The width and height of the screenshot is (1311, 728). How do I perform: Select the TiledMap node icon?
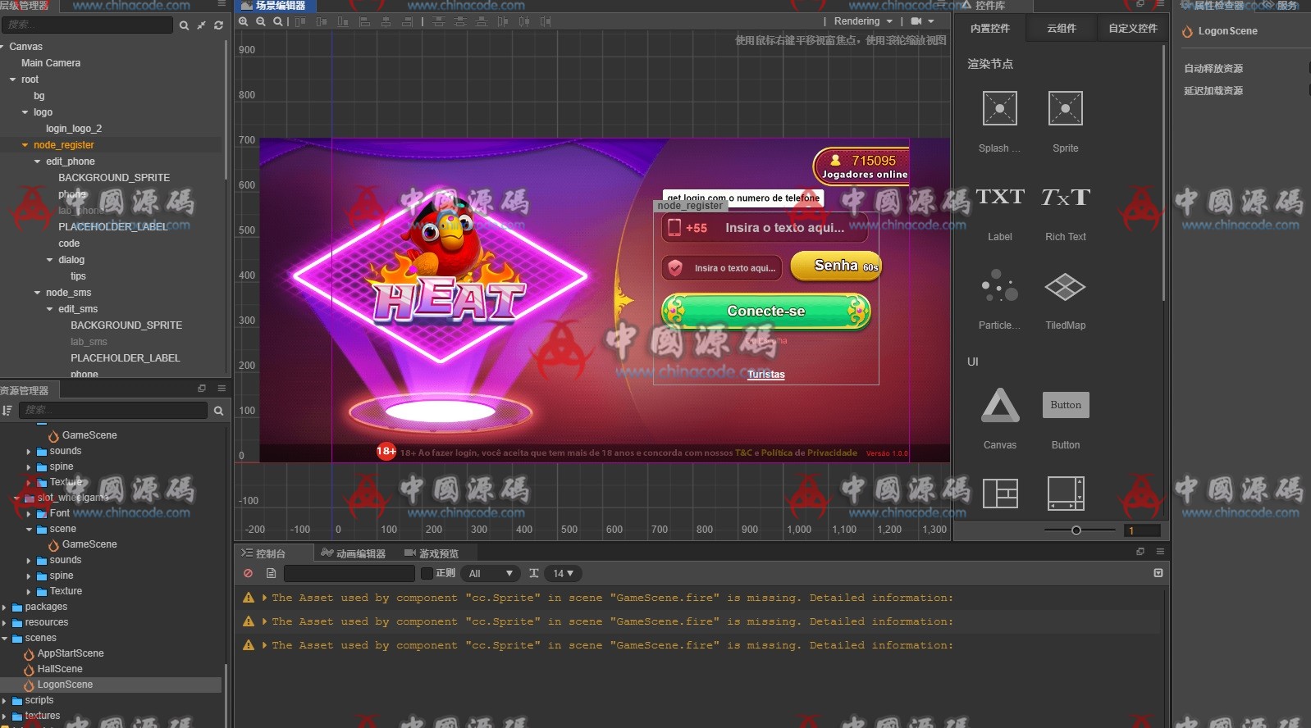tap(1065, 287)
